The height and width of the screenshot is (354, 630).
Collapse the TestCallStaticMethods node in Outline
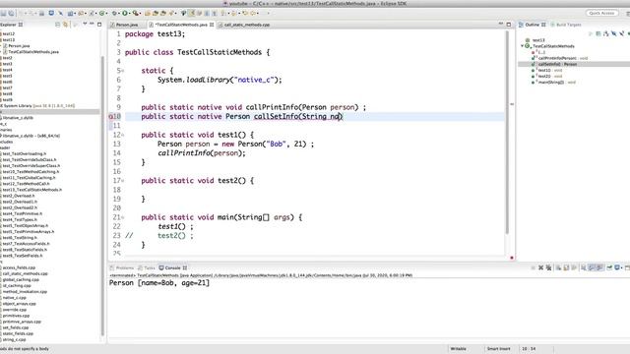click(523, 46)
